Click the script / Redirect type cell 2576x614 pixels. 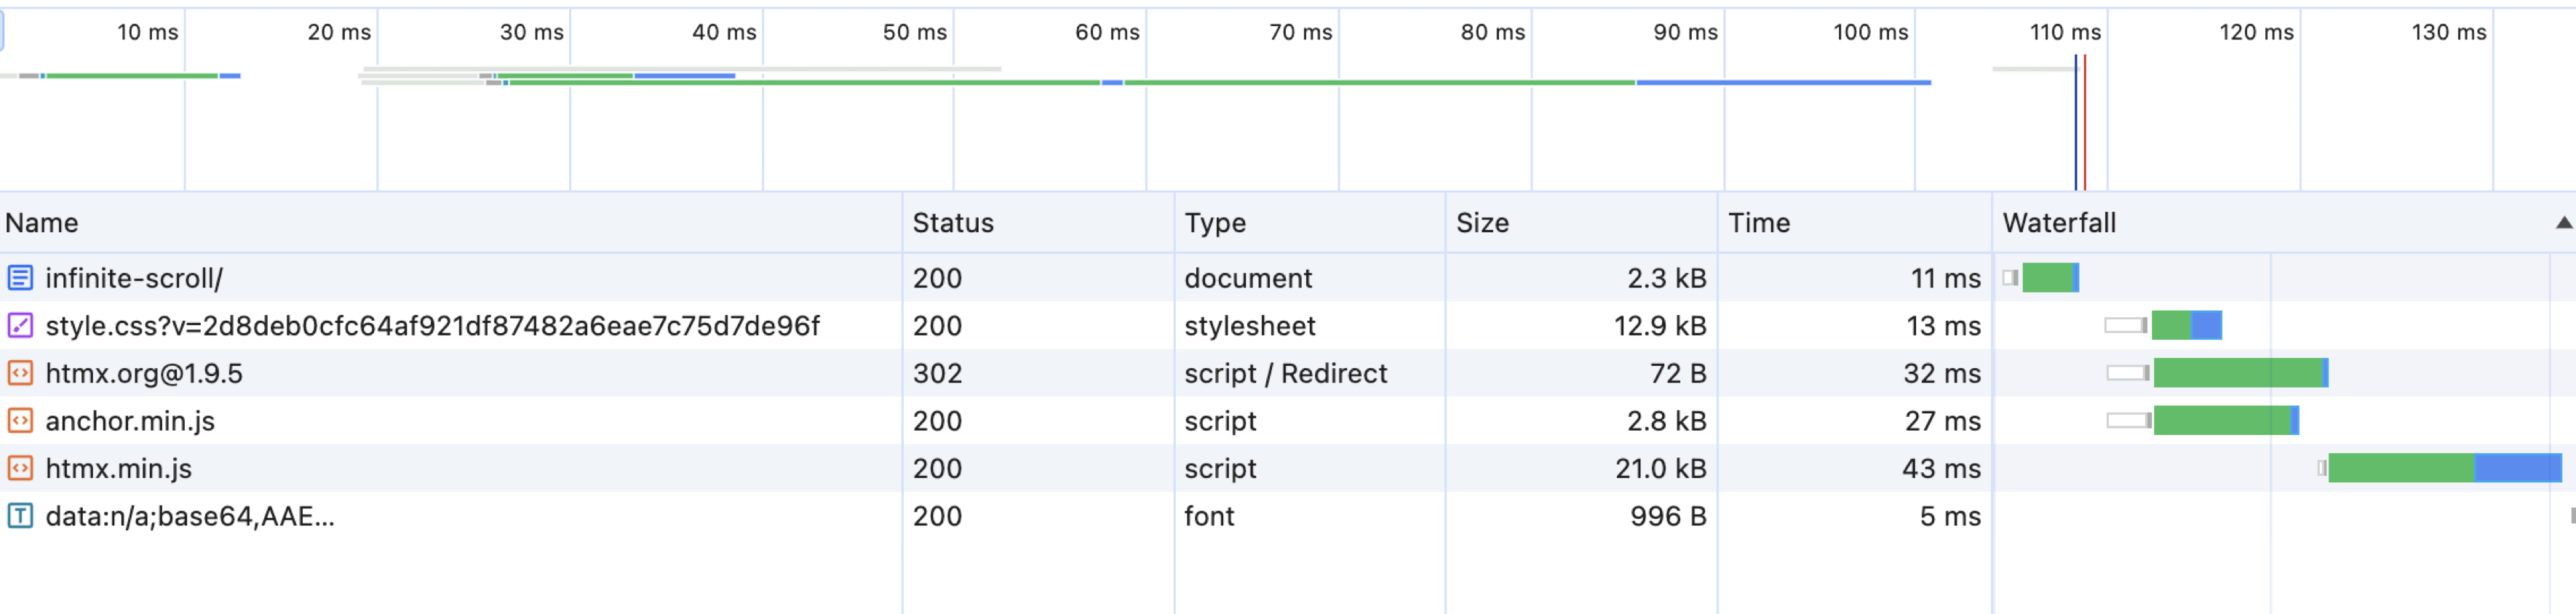tap(1285, 373)
